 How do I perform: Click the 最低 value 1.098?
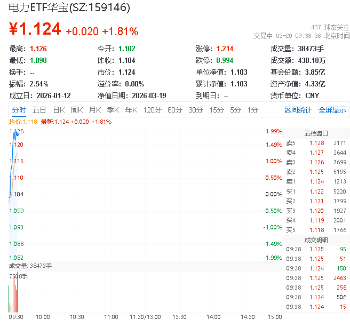coord(38,60)
